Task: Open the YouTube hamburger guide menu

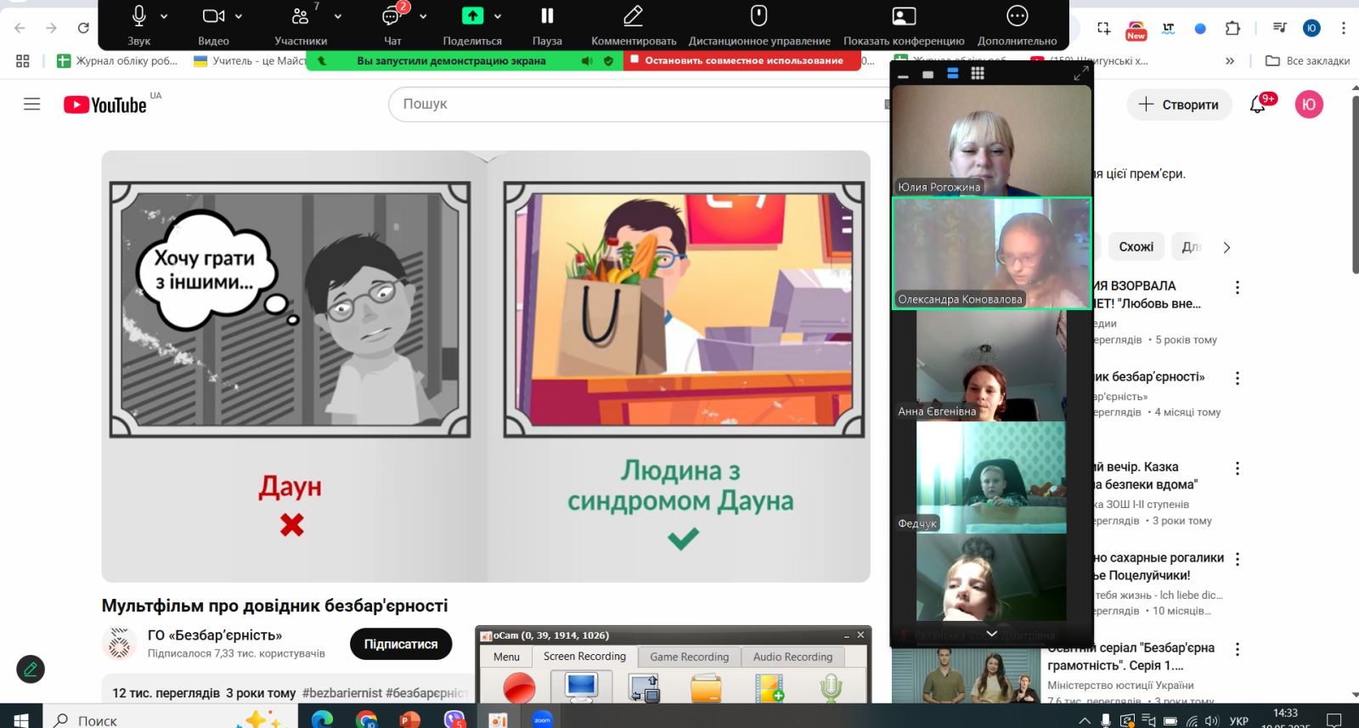Action: click(x=31, y=104)
